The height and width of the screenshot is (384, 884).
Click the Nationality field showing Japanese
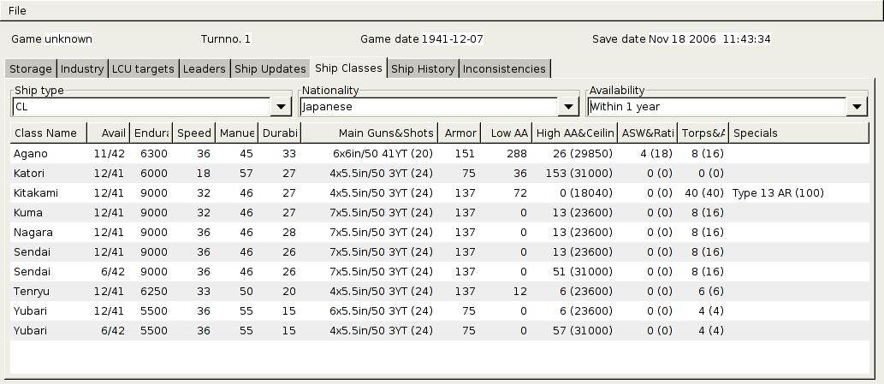point(429,106)
